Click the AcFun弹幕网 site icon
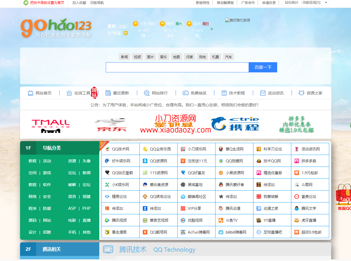The height and width of the screenshot is (261, 351). (183, 232)
